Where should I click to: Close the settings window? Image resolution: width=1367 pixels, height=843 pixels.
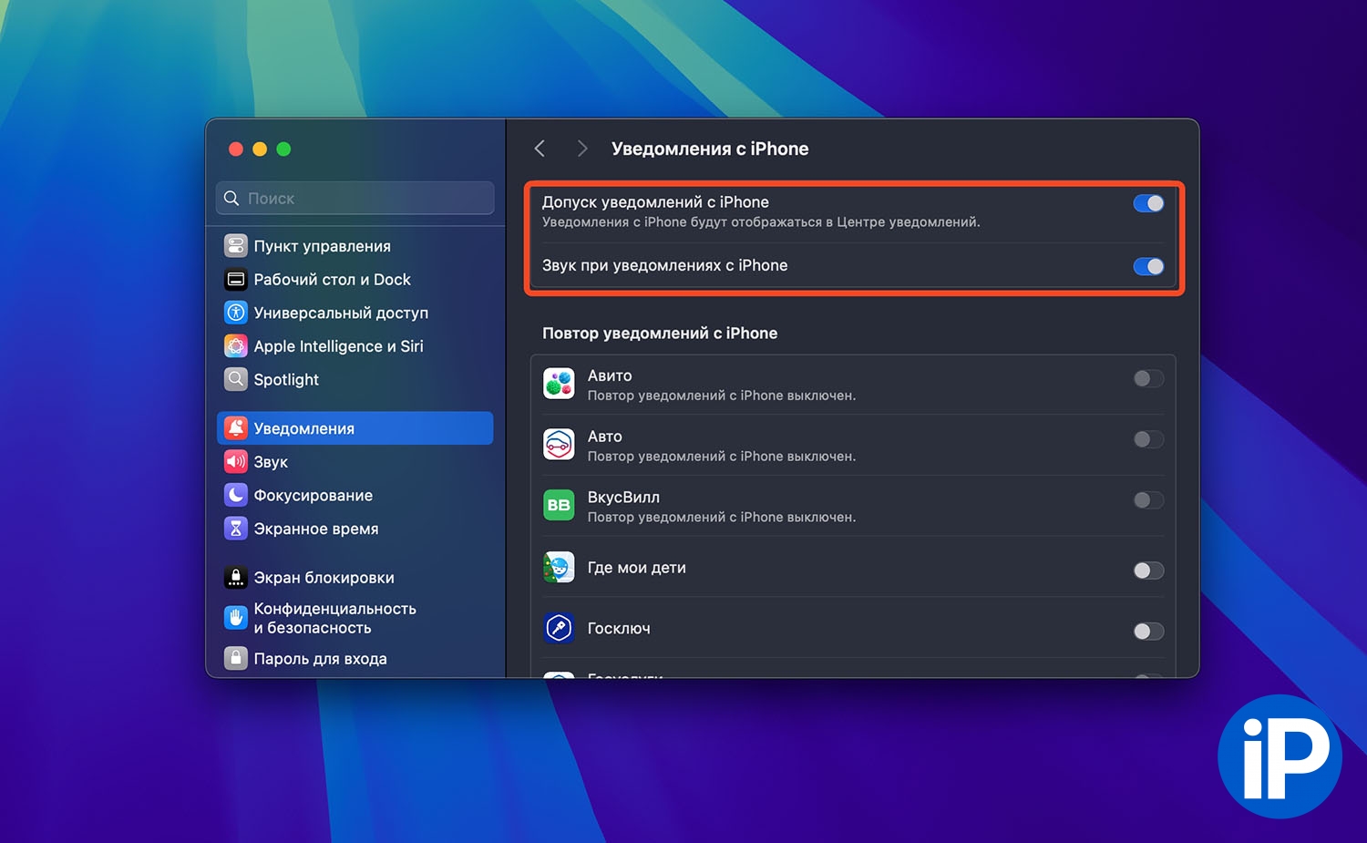235,149
